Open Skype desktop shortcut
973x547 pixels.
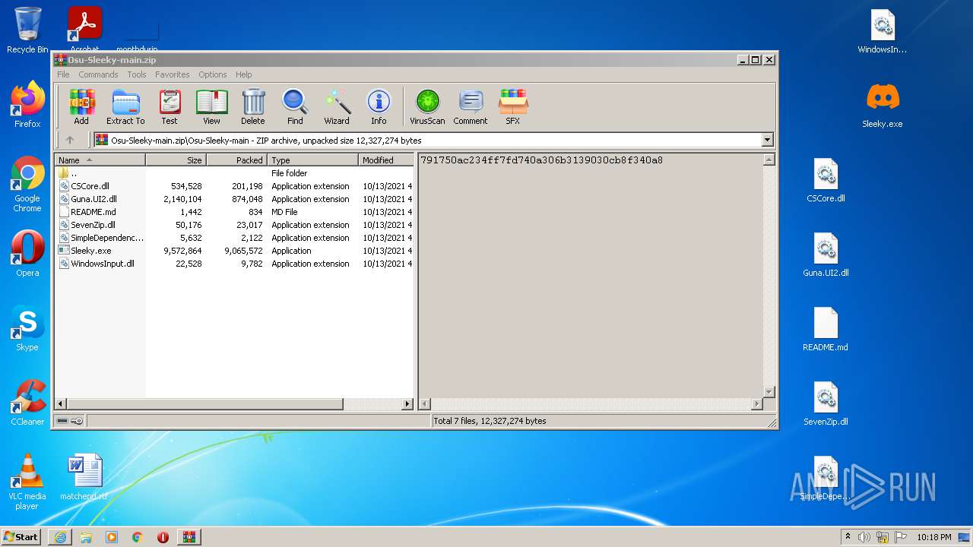click(27, 328)
